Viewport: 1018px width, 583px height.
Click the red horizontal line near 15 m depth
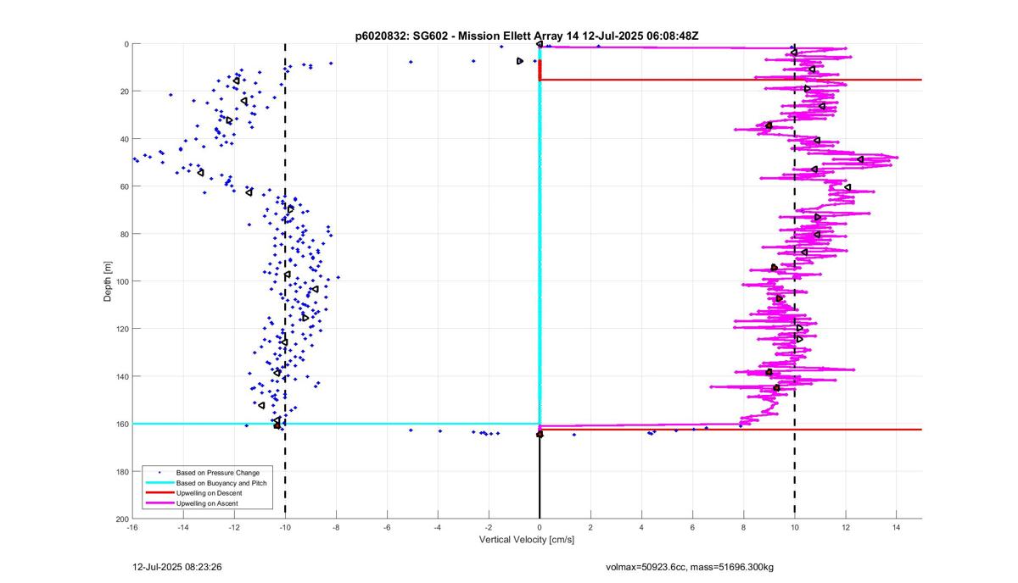click(730, 80)
